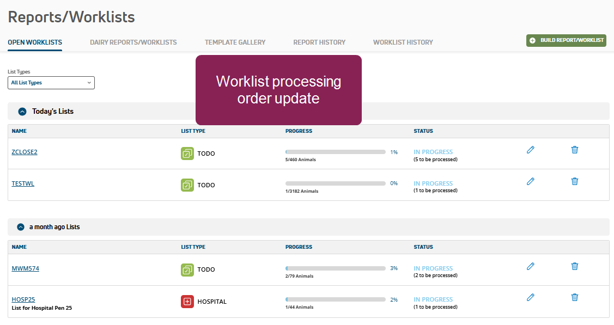Viewport: 614px width, 325px height.
Task: Delete the ZCLOSE2 worklist via trash icon
Action: coord(574,150)
